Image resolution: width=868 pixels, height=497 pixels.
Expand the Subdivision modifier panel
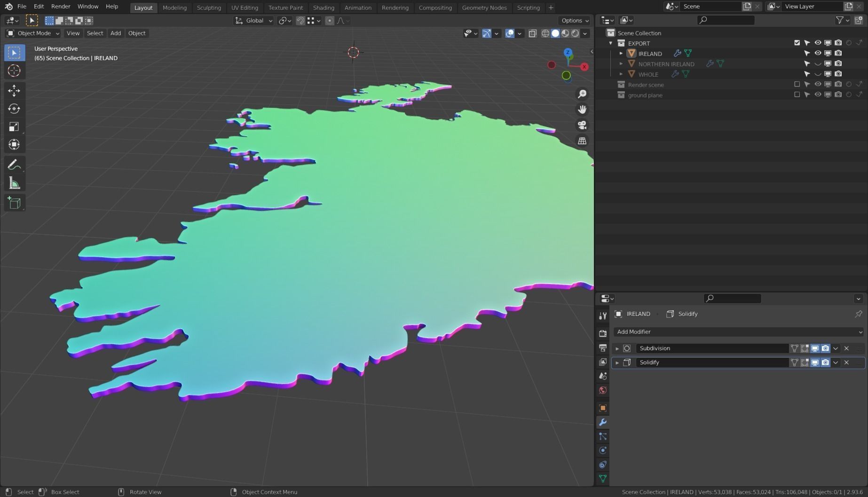617,348
